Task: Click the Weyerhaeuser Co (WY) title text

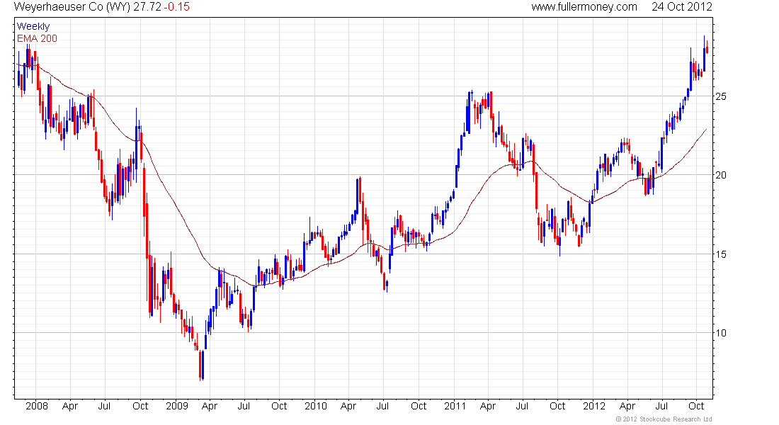Action: (x=72, y=7)
